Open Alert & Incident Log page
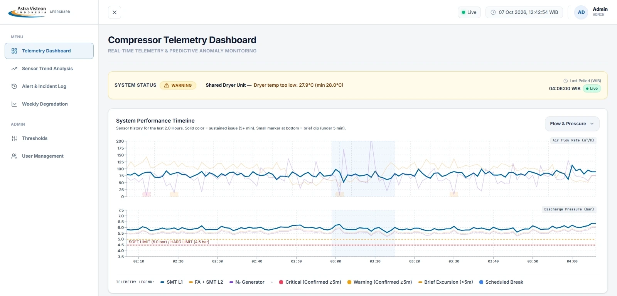This screenshot has width=617, height=296. click(x=49, y=86)
